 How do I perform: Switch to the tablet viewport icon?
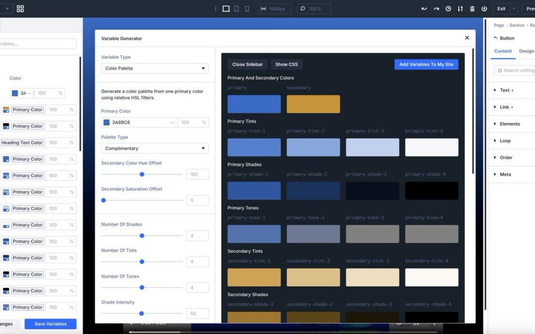click(x=236, y=8)
